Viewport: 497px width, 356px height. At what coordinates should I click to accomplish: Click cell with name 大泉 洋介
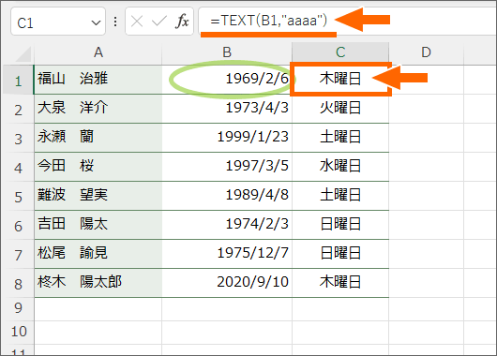tap(98, 109)
